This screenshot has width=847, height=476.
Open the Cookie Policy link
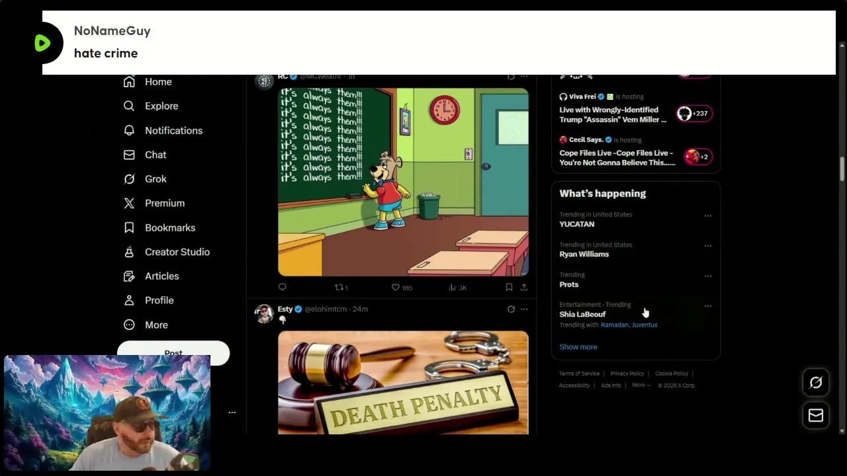coord(672,374)
